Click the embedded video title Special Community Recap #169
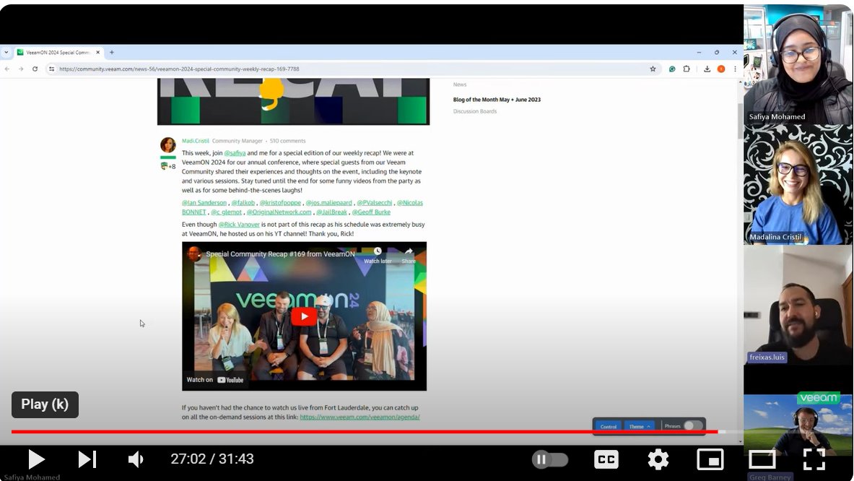 [x=280, y=253]
